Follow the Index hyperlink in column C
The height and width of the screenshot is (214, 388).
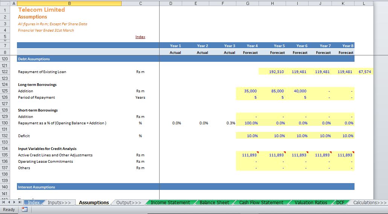(140, 37)
